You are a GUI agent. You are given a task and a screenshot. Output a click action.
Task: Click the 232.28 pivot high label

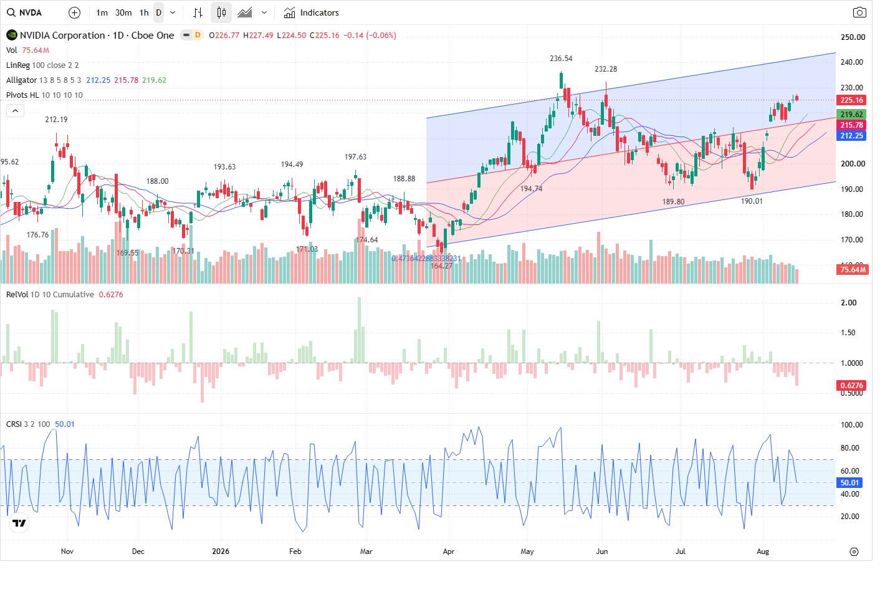[x=606, y=69]
